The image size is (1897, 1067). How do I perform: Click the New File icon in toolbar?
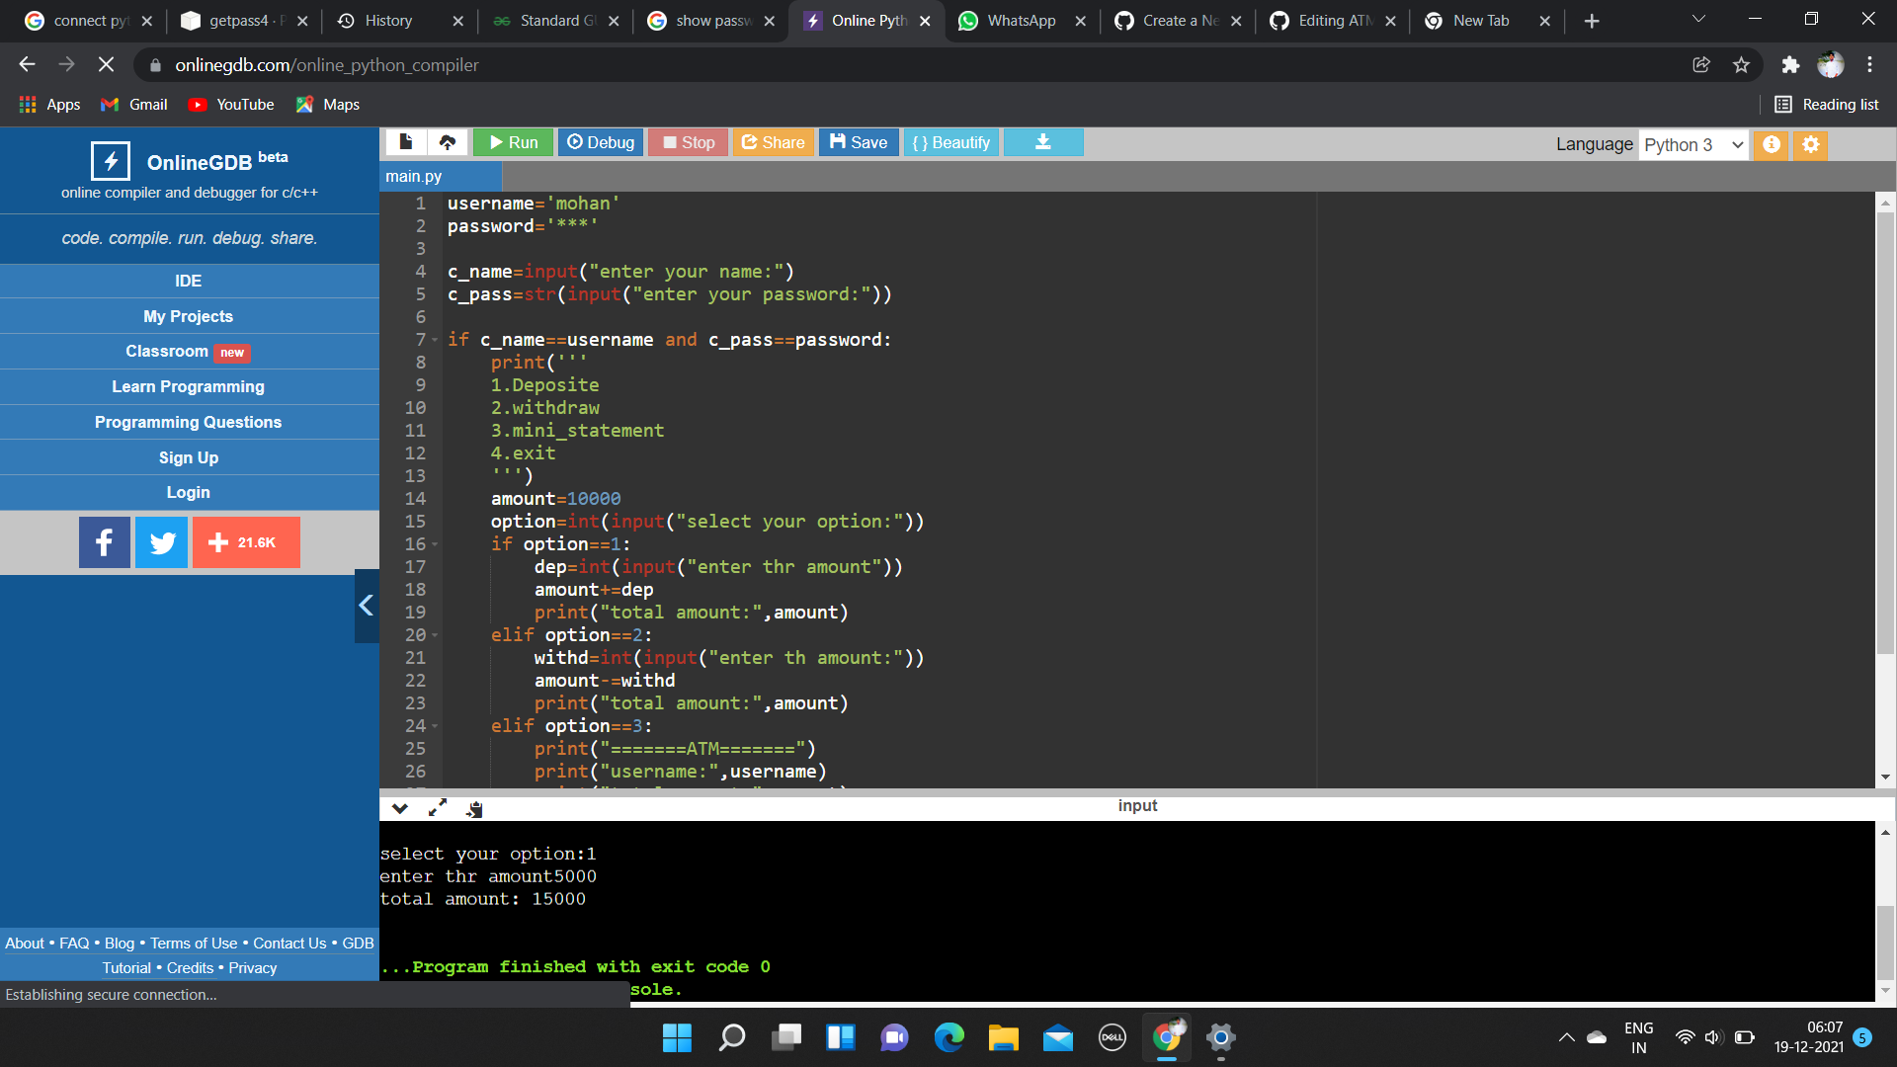(405, 142)
